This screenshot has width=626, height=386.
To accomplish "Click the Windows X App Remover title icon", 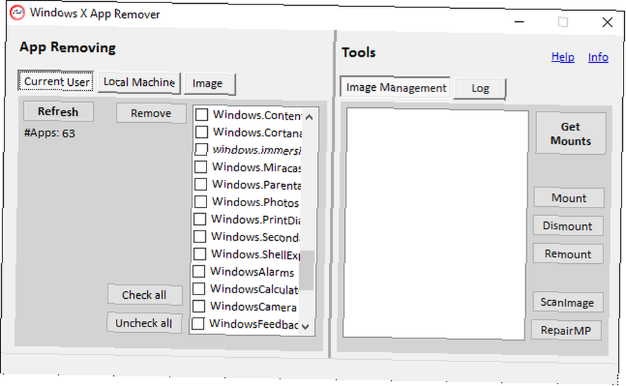I will tap(17, 13).
